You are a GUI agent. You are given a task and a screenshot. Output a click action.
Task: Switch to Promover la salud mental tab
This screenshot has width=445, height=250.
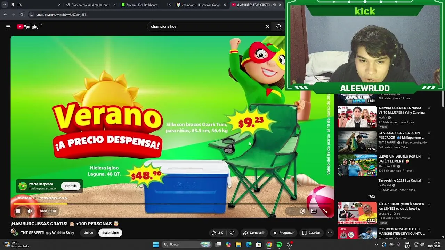(x=90, y=5)
